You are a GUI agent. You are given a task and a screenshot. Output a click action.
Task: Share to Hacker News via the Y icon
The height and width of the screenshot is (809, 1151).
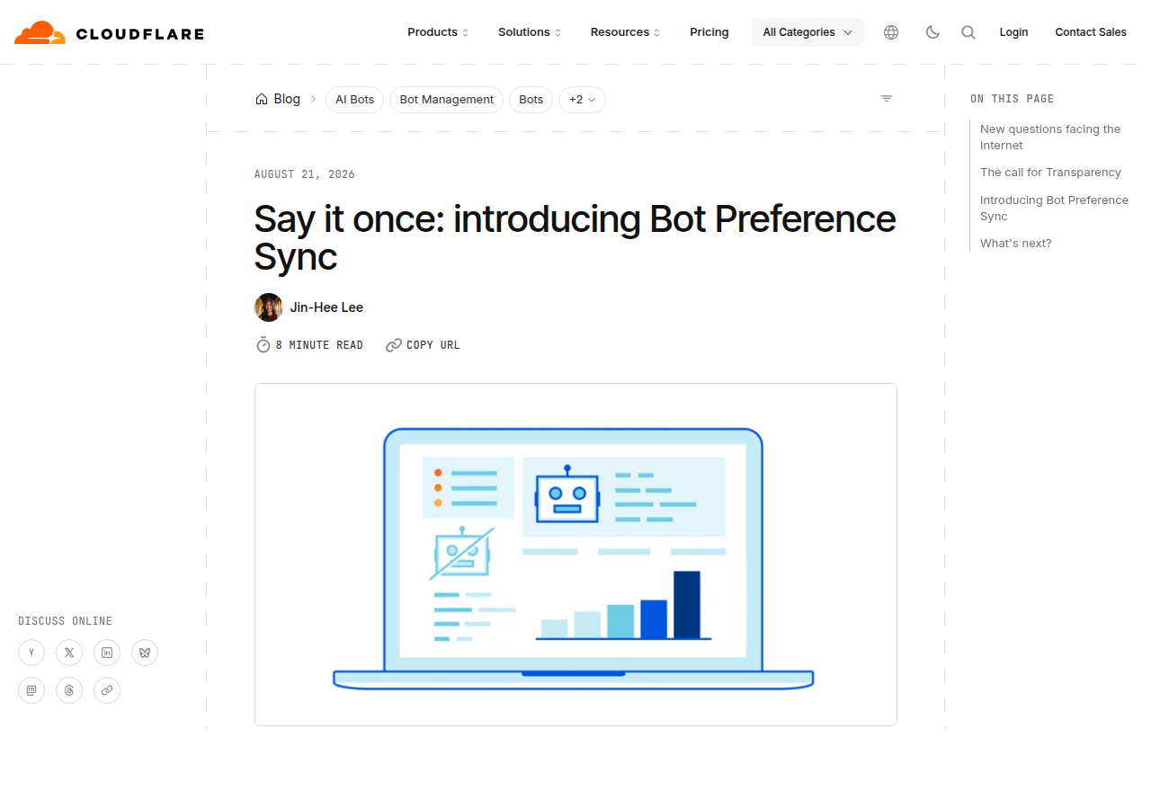[x=31, y=653]
